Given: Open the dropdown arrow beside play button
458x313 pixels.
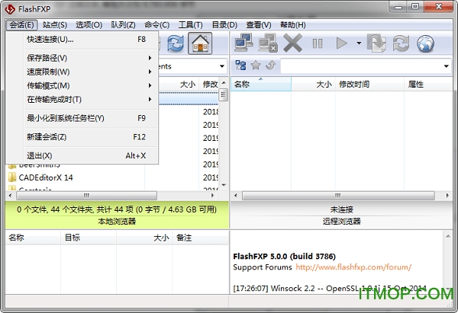Looking at the screenshot, I should click(x=359, y=43).
